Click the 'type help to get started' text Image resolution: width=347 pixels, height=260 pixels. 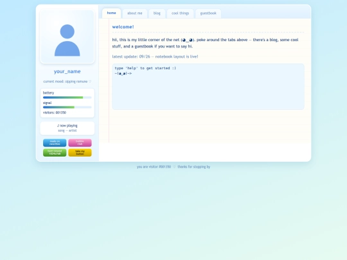pyautogui.click(x=145, y=68)
